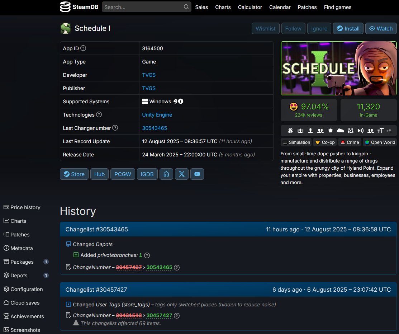Open the community Hub button

[99, 174]
